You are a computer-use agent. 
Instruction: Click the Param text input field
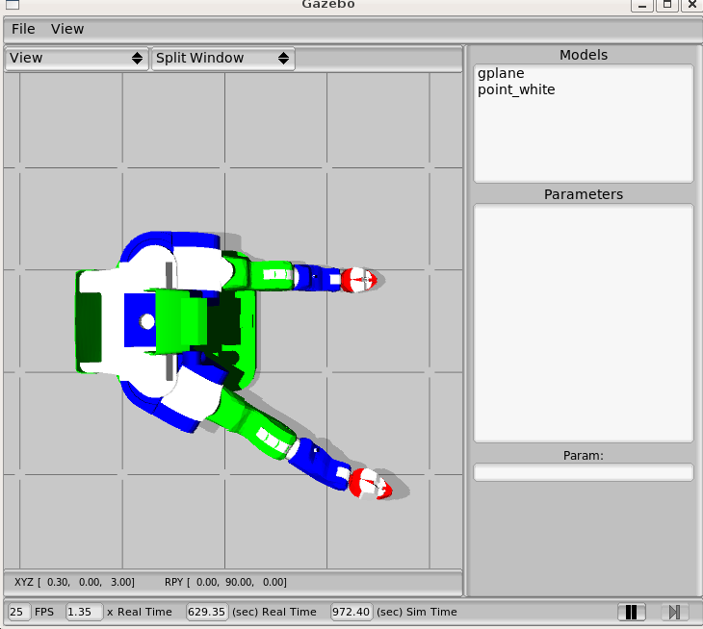click(x=583, y=471)
